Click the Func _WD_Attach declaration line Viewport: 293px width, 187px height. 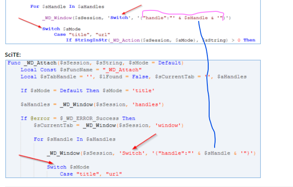[96, 63]
